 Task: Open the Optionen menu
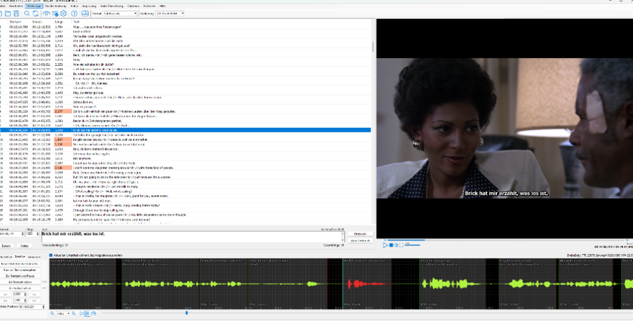(133, 6)
